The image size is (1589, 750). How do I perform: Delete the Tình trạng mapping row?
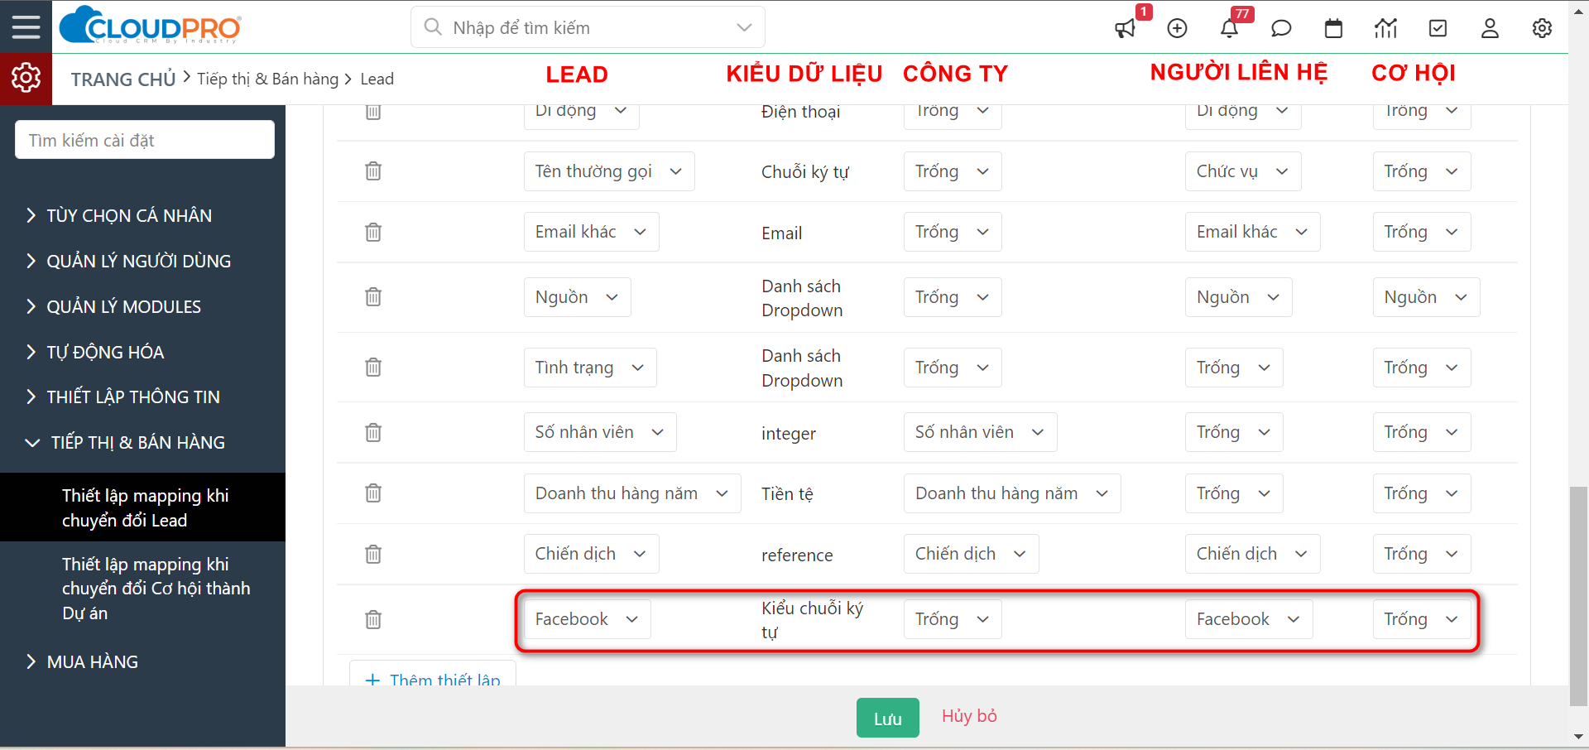373,367
